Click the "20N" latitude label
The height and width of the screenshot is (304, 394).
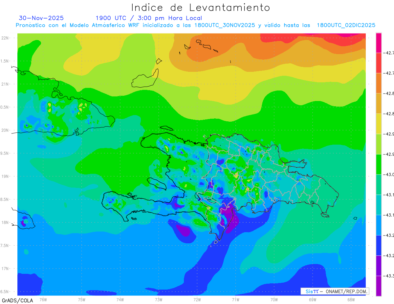coord(5,130)
